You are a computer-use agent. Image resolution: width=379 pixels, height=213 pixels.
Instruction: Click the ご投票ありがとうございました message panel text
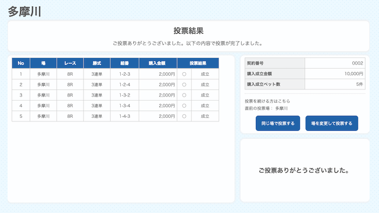click(304, 170)
